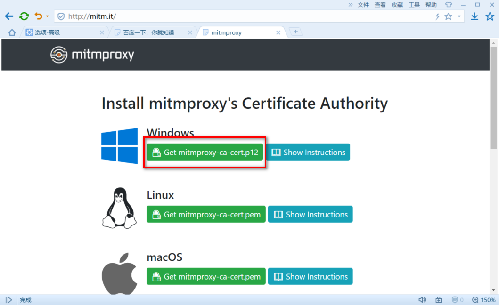
Task: Click the 完成 status text
Action: [25, 300]
